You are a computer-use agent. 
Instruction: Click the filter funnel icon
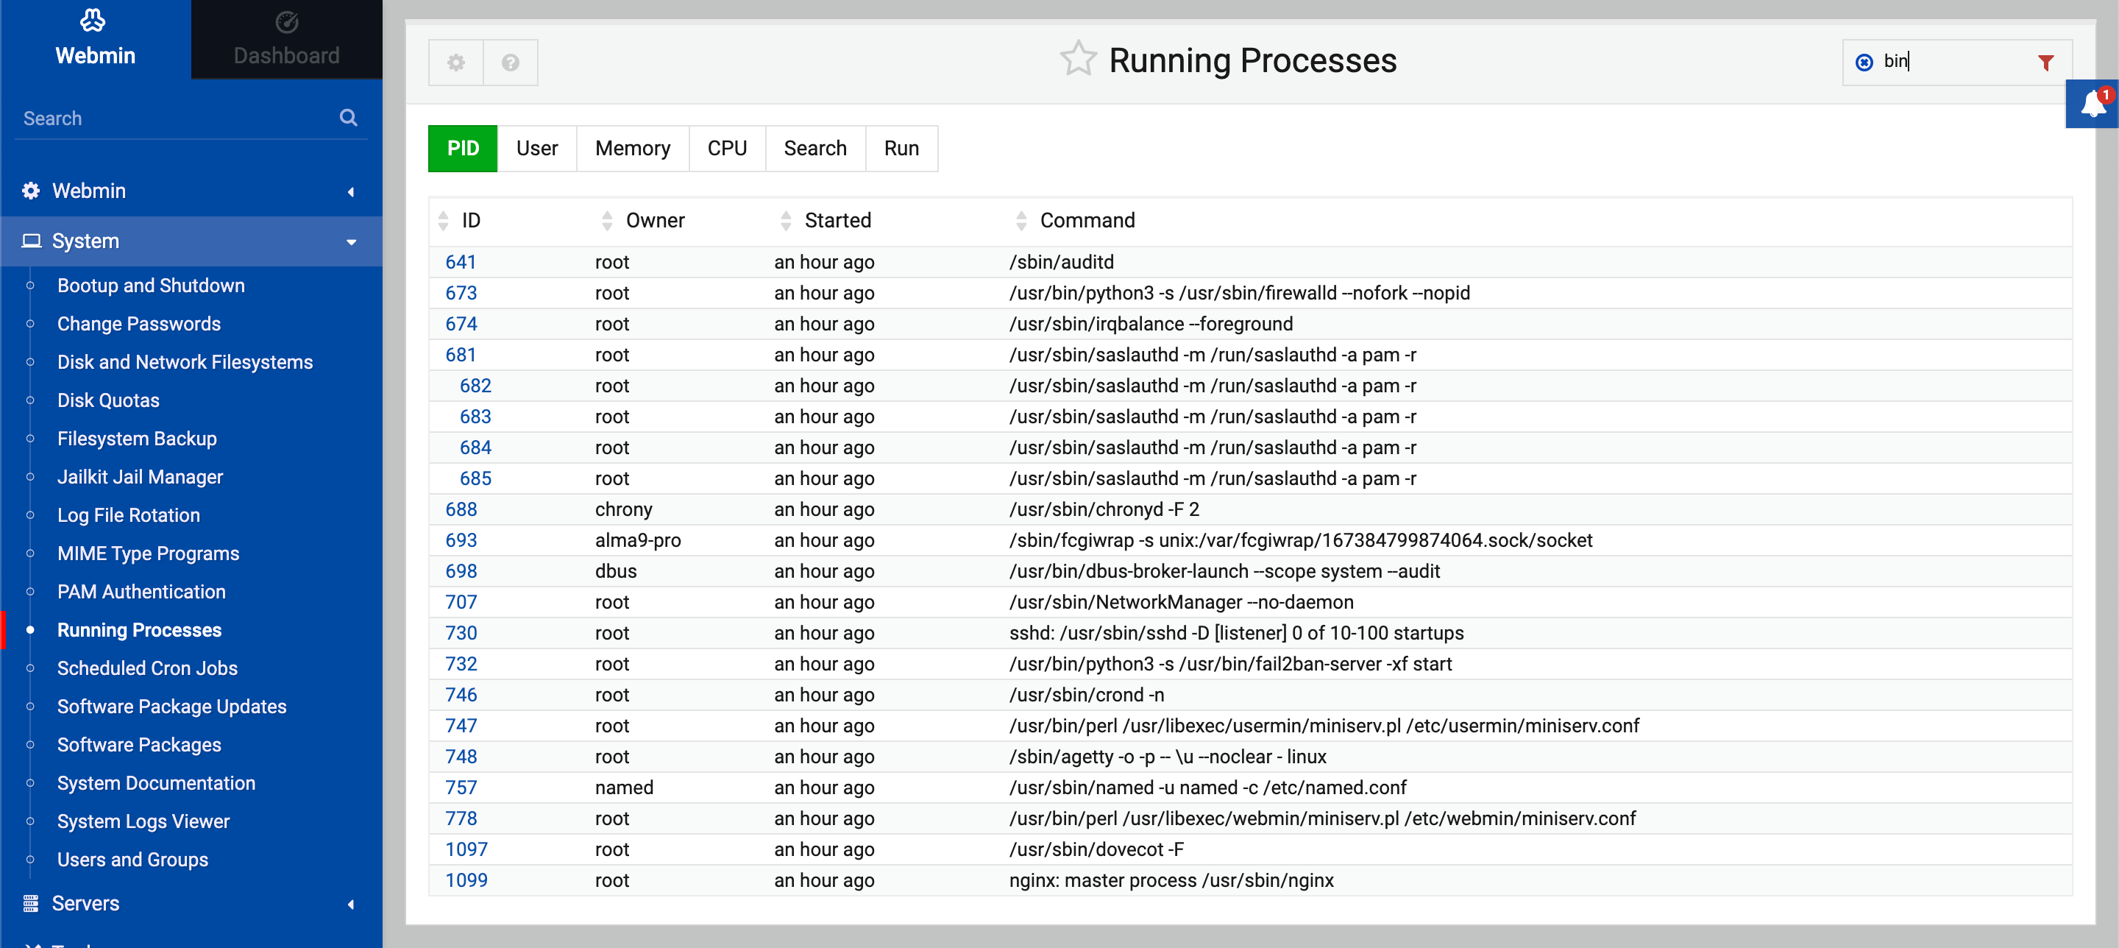[2045, 63]
